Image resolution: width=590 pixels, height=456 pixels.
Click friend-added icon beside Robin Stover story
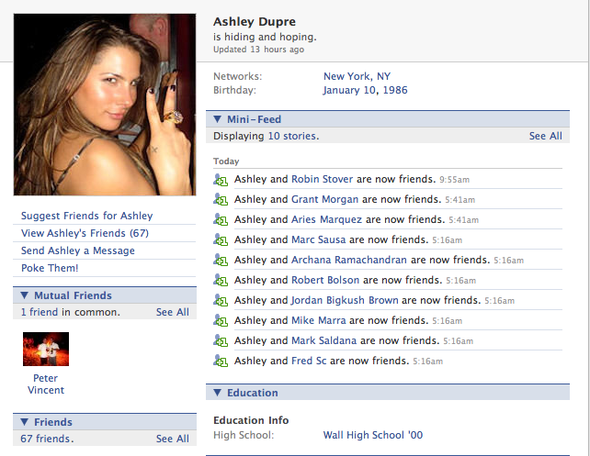(x=221, y=180)
